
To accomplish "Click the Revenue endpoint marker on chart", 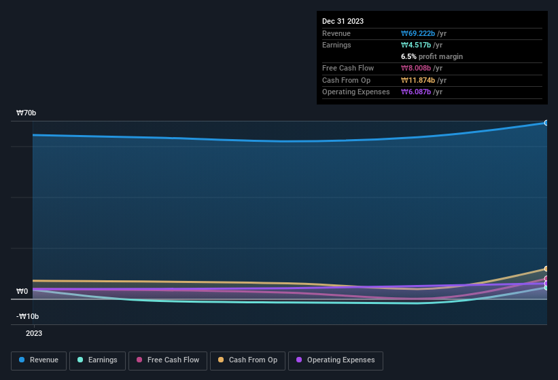I will [546, 123].
